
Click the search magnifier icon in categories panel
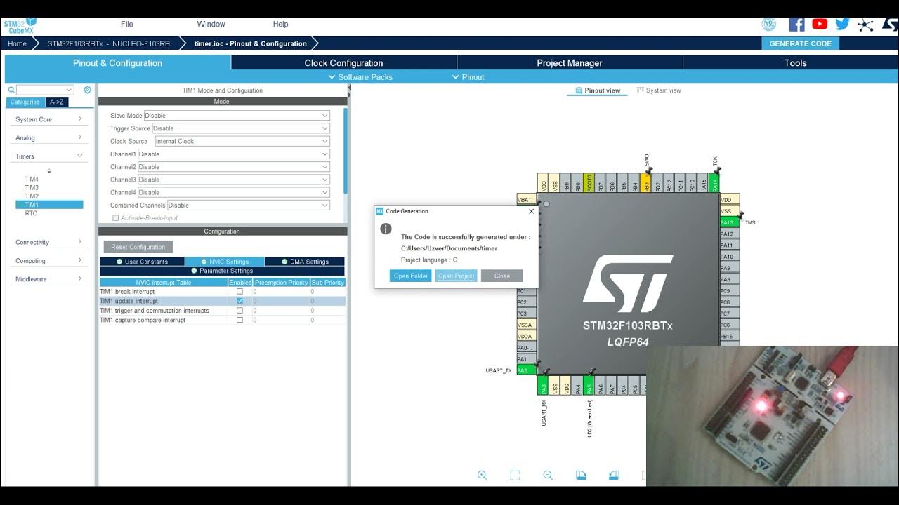(11, 90)
